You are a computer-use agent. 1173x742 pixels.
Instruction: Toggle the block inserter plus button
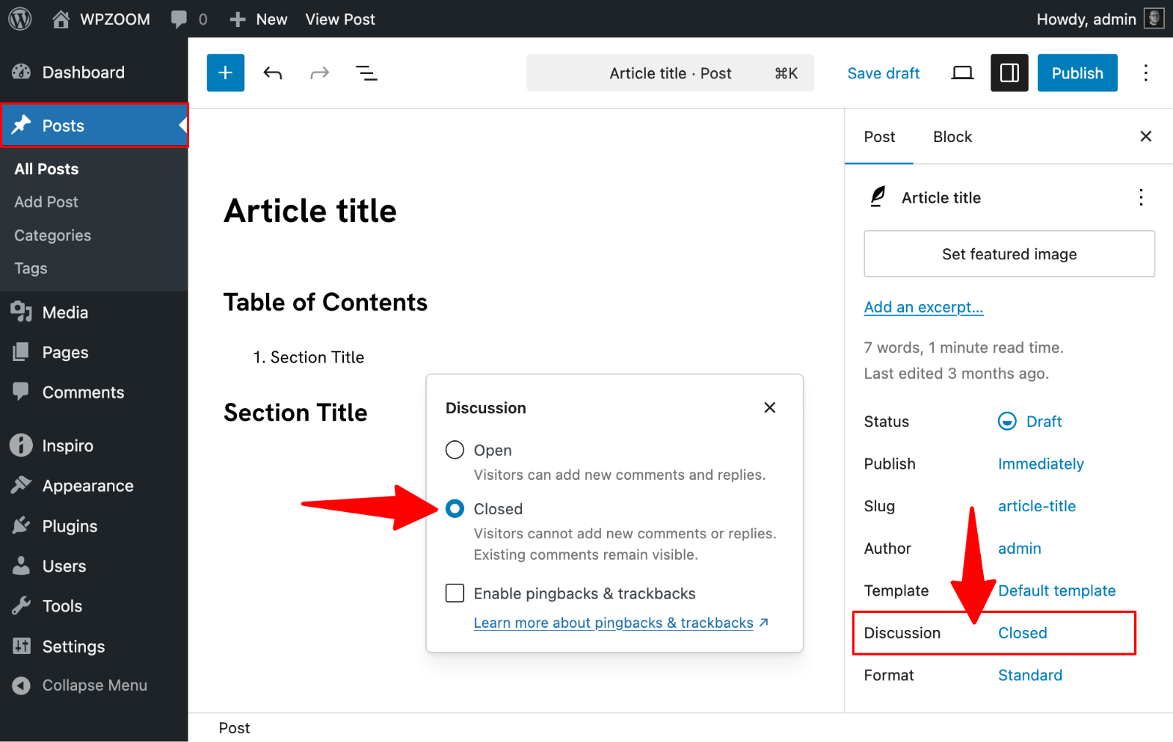(x=226, y=73)
